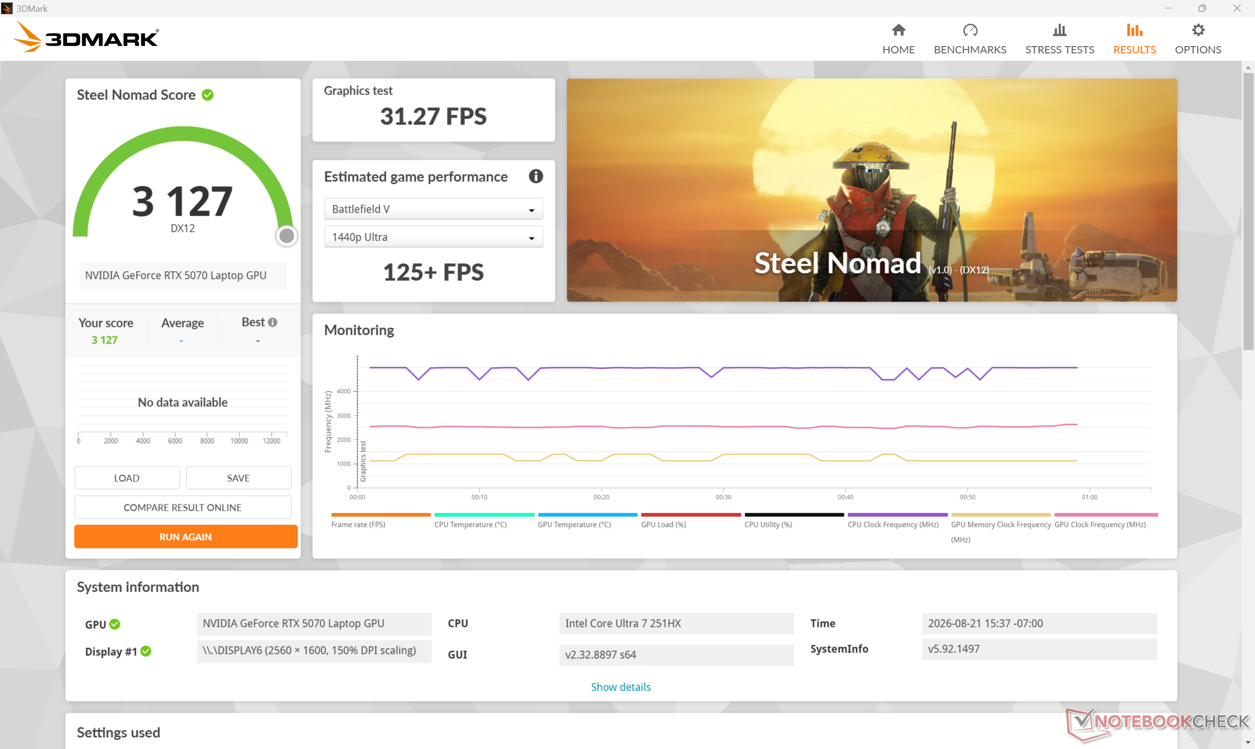The height and width of the screenshot is (749, 1255).
Task: Click the green validation check beside Steel Nomad Score
Action: tap(207, 95)
